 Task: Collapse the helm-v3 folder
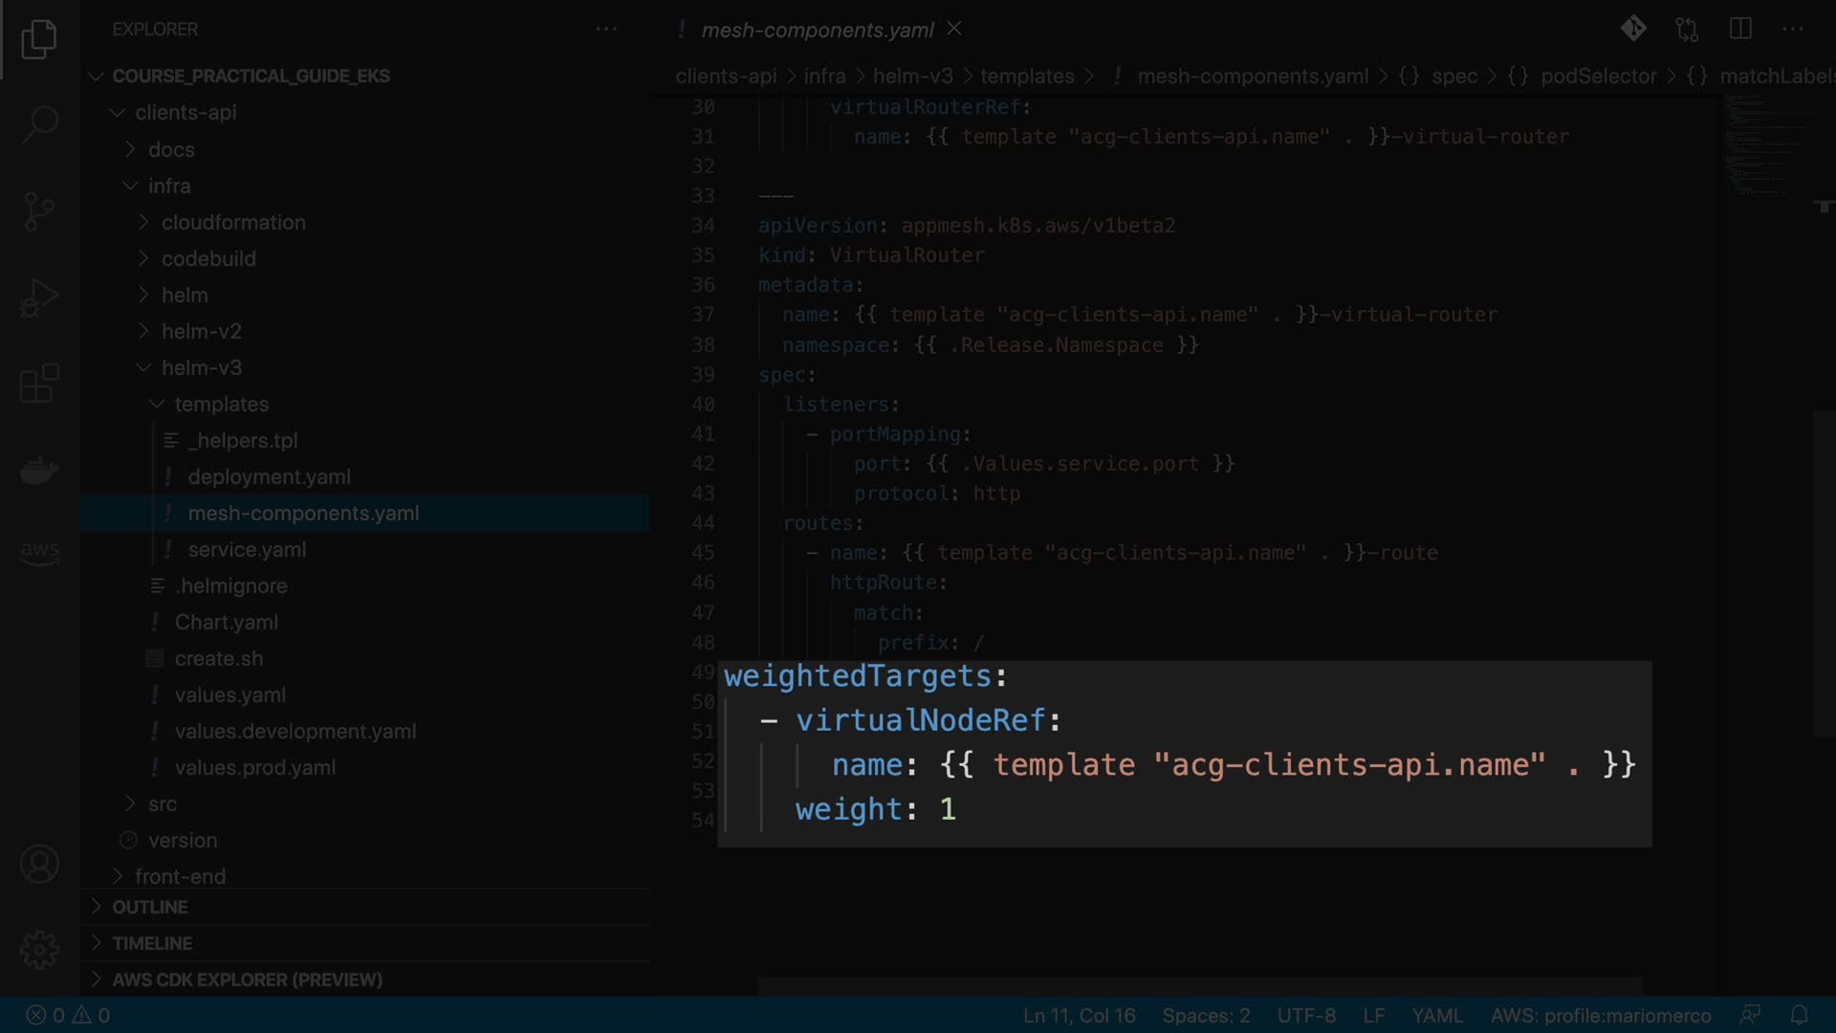point(201,367)
